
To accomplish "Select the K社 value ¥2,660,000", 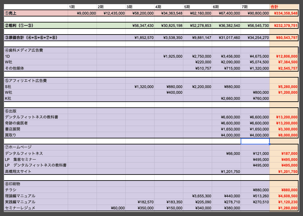I will click(x=226, y=98).
